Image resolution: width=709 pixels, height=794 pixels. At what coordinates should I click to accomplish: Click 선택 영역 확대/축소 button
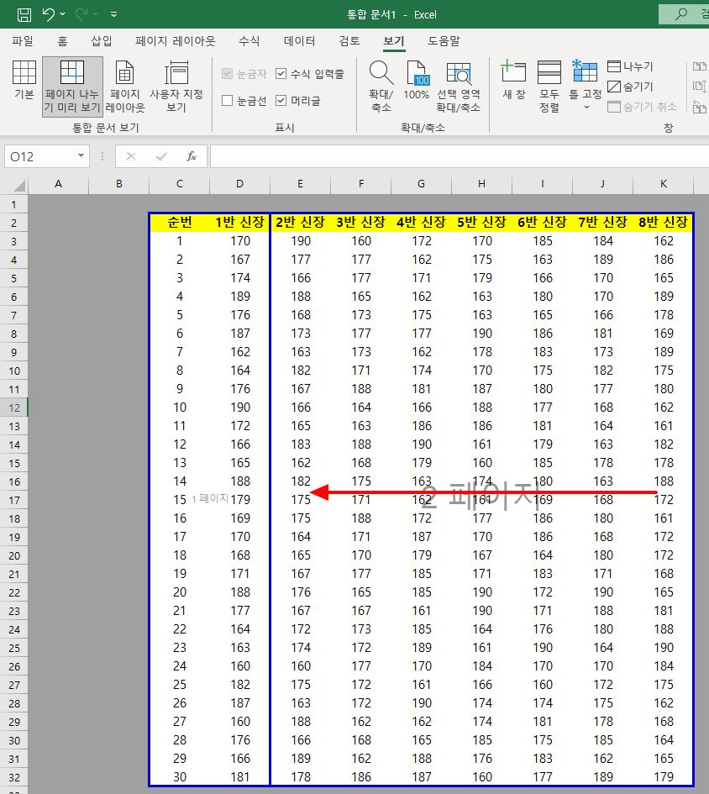459,87
